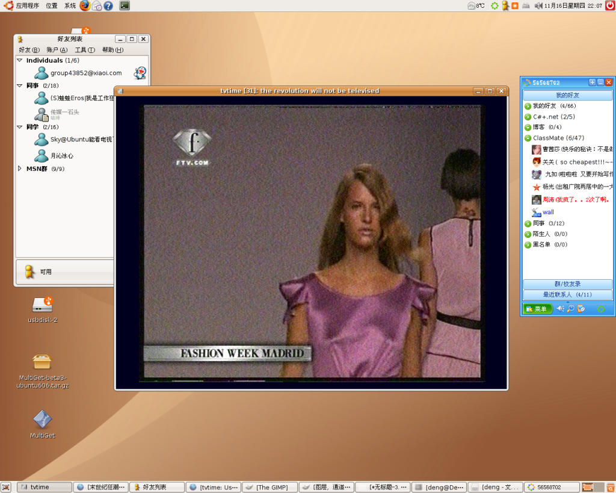The height and width of the screenshot is (493, 616).
Task: Launch the MultiGet desktop shortcut
Action: [43, 424]
